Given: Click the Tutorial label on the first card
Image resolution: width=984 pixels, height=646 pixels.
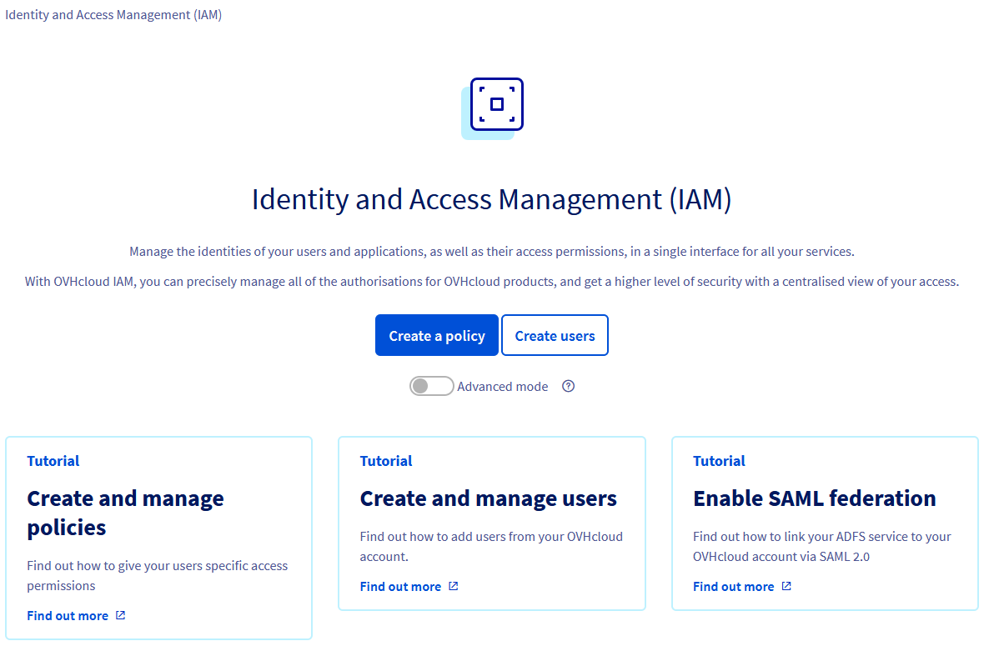Looking at the screenshot, I should click(x=53, y=460).
